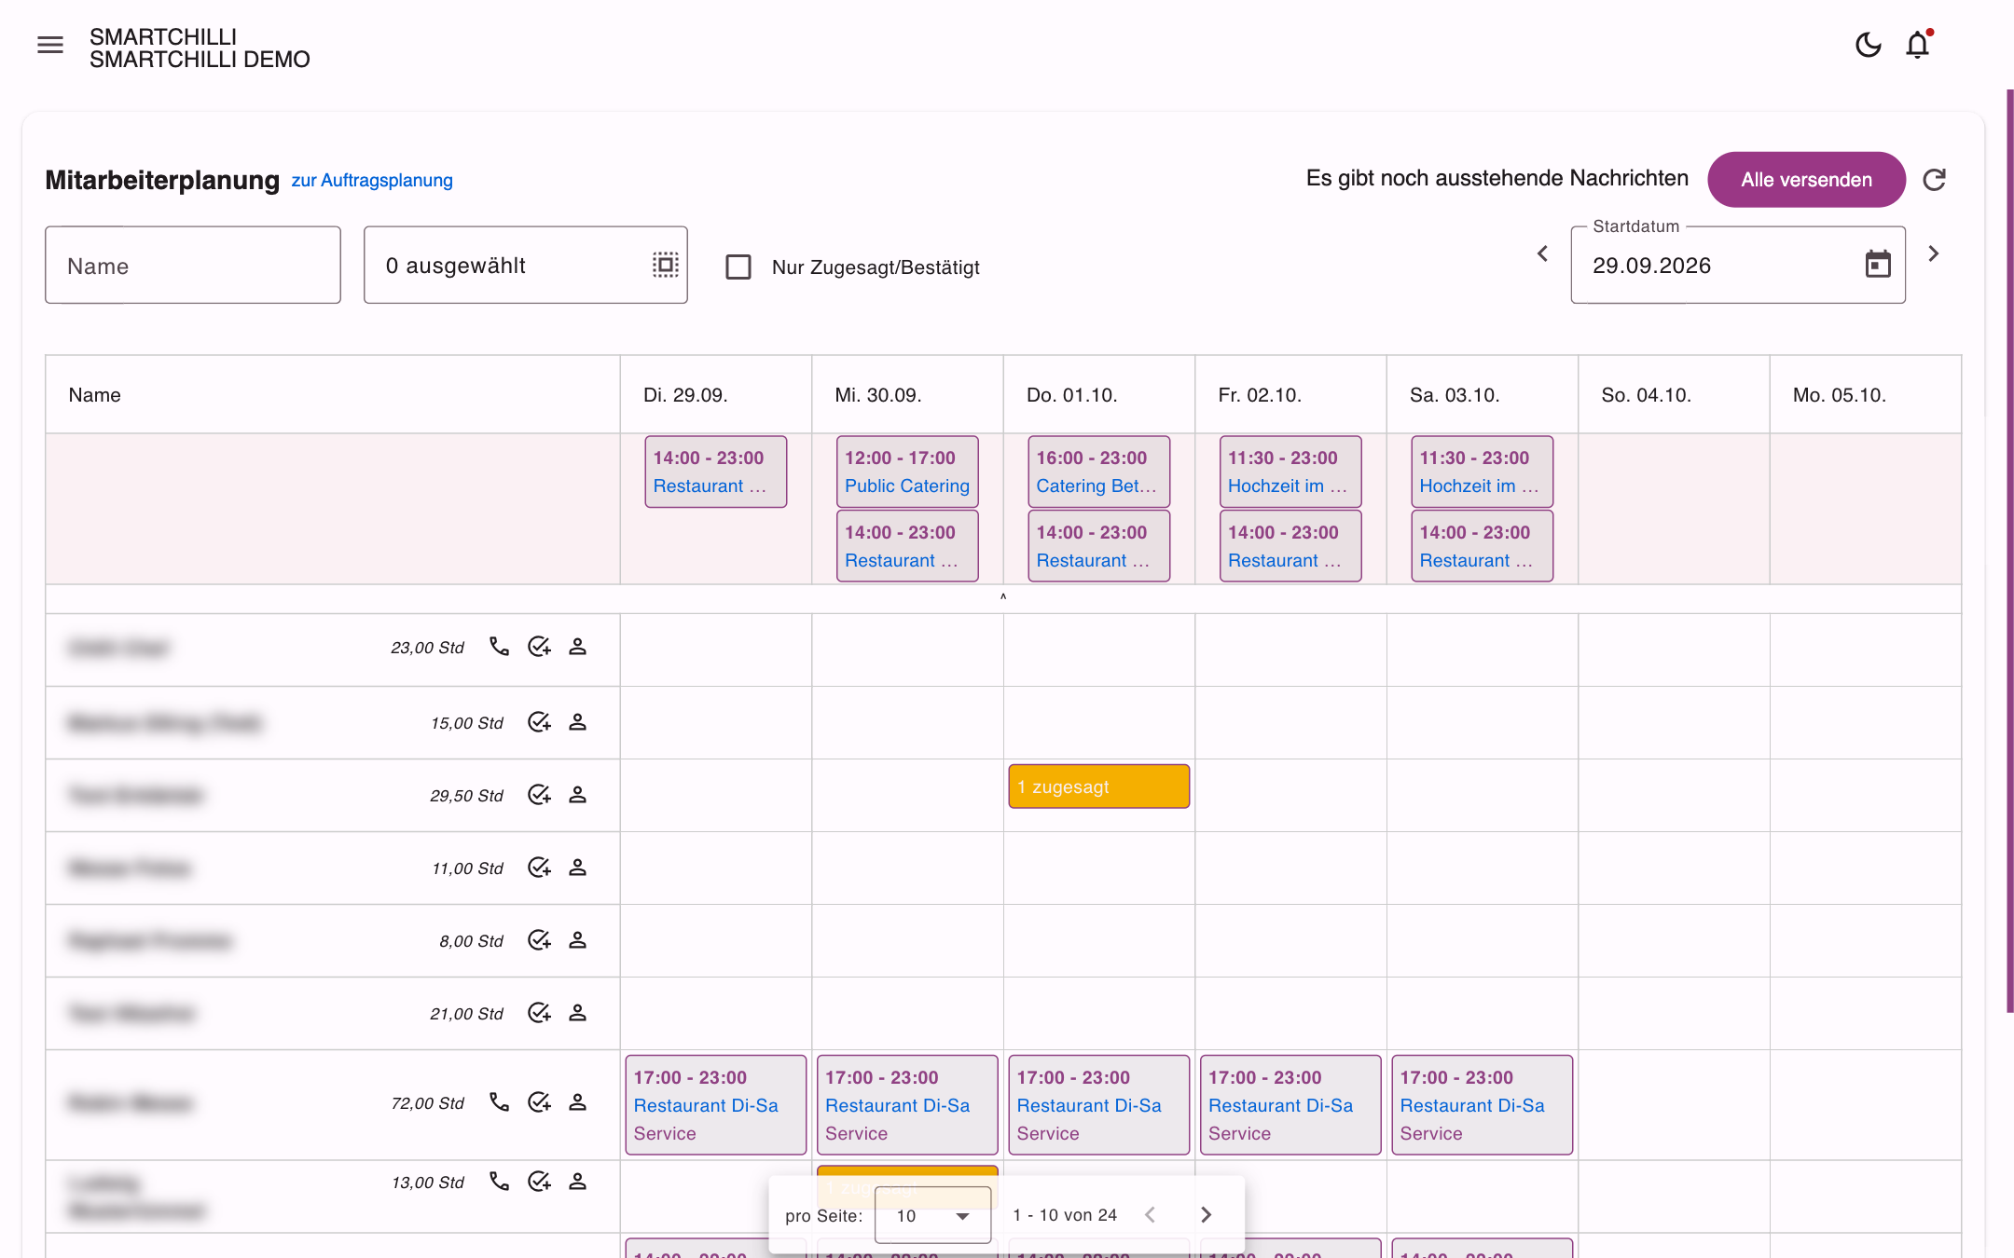
Task: Go to next page of pagination
Action: (x=1207, y=1215)
